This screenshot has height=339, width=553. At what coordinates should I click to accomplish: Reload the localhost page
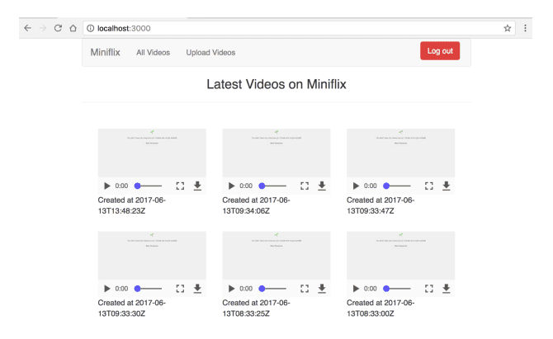[x=58, y=28]
